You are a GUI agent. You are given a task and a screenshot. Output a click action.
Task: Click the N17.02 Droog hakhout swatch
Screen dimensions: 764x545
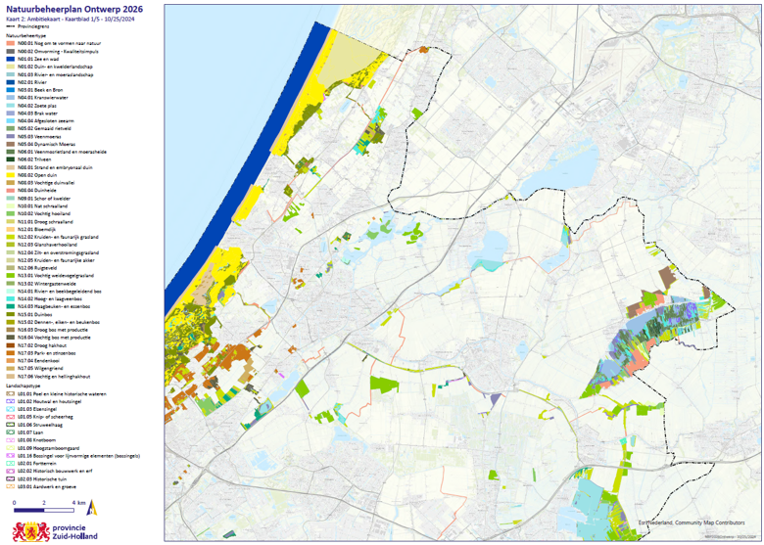click(11, 344)
